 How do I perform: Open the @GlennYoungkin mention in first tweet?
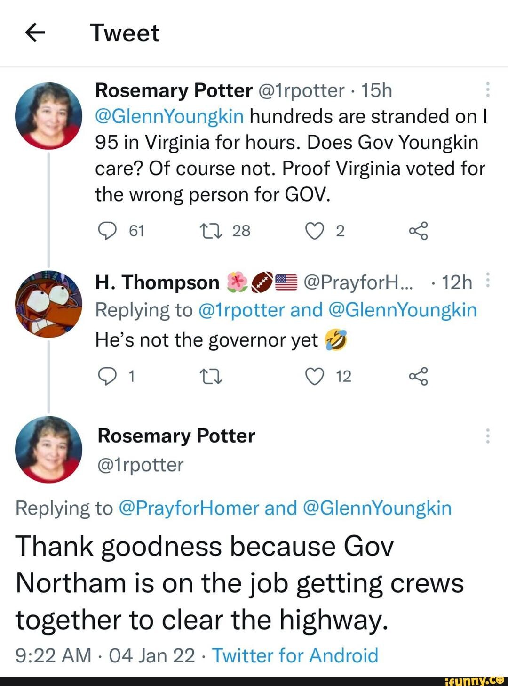click(169, 116)
